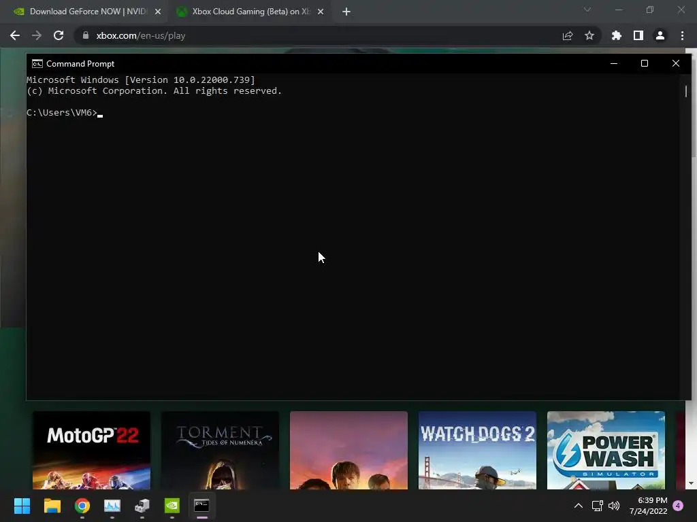Open NVIDIA GeForce NOW taskbar icon
Image resolution: width=697 pixels, height=522 pixels.
pyautogui.click(x=172, y=506)
